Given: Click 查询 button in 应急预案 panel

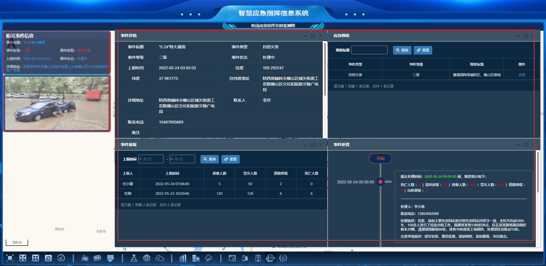Looking at the screenshot, I should pos(402,50).
